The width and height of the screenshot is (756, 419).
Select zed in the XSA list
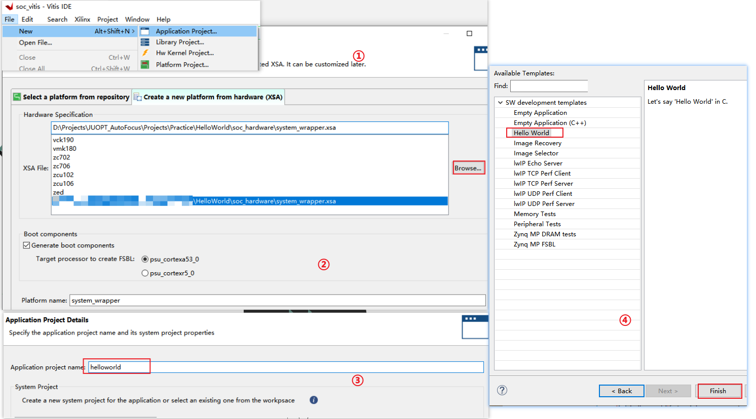coord(58,192)
